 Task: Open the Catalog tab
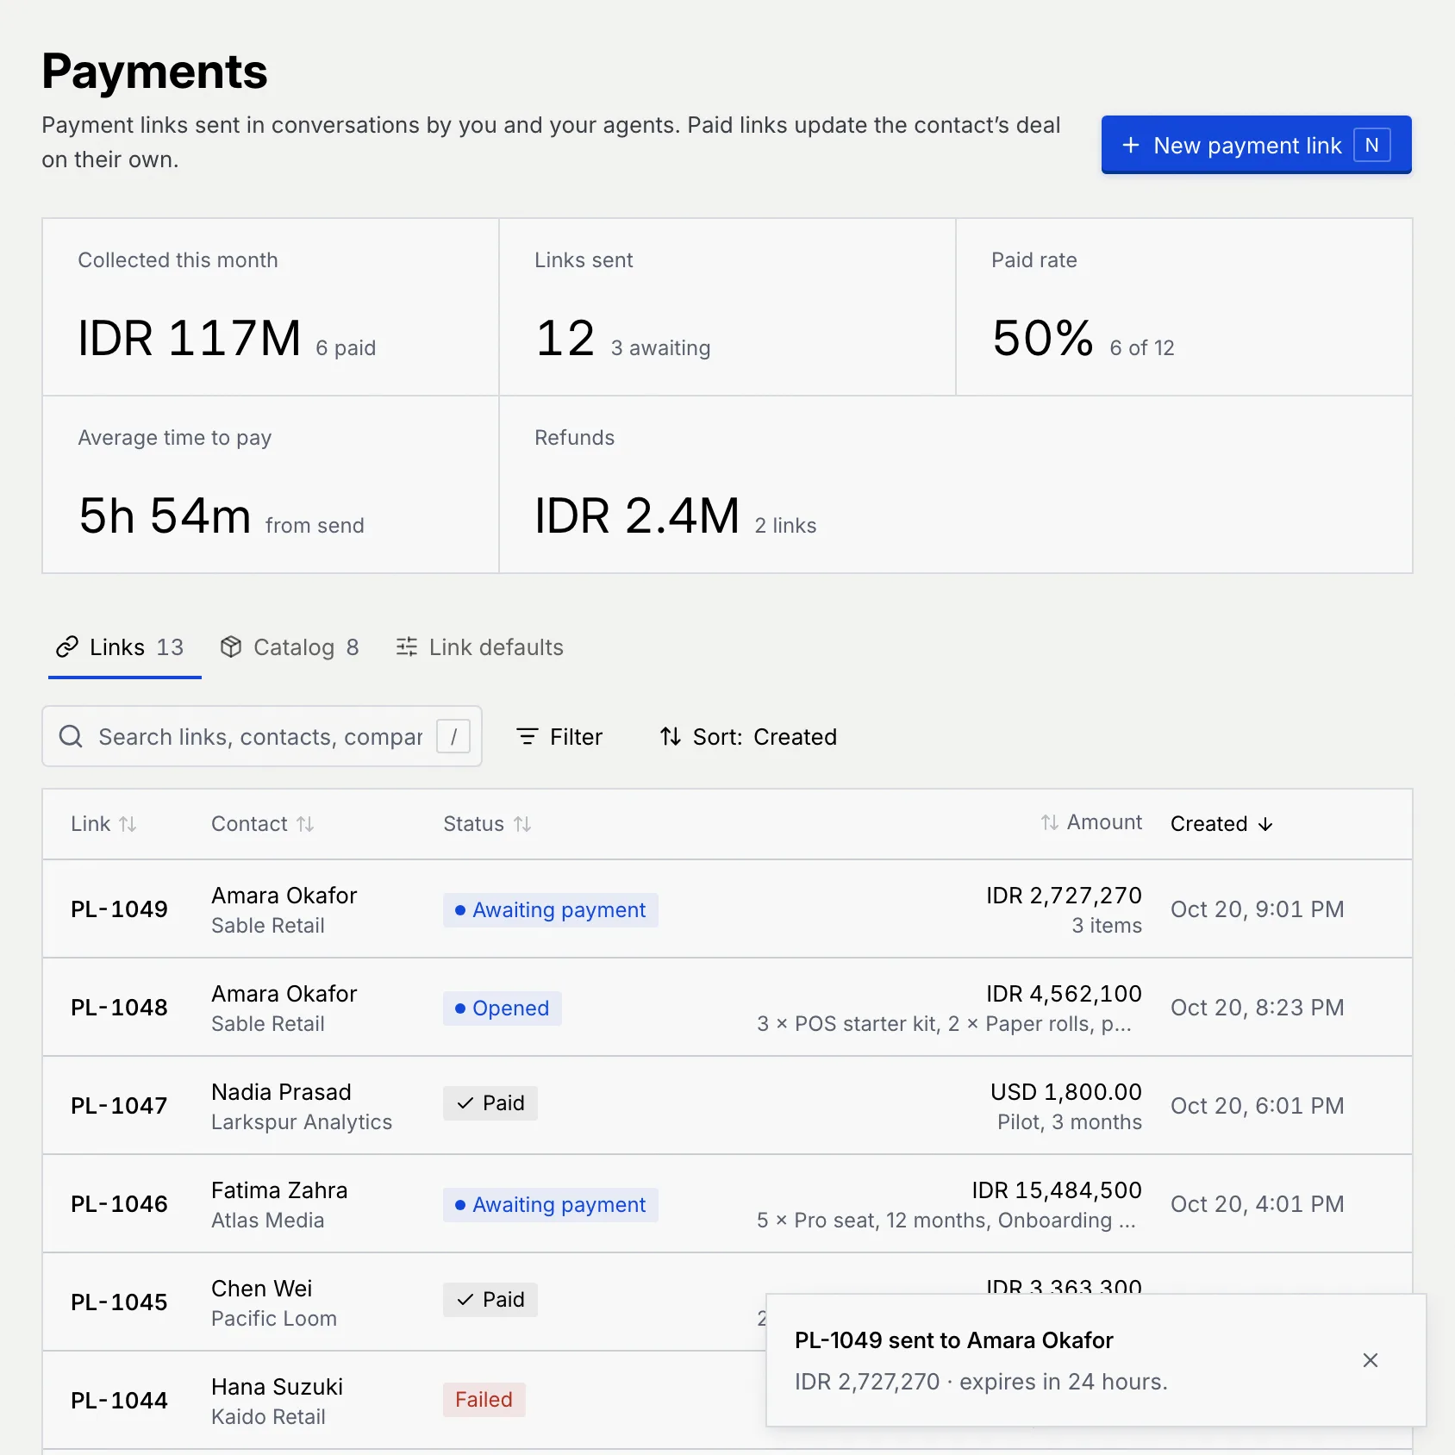point(290,647)
